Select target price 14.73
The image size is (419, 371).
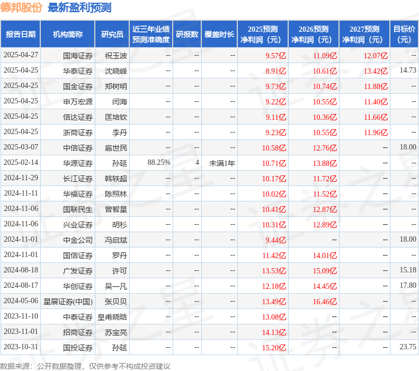[x=408, y=70]
